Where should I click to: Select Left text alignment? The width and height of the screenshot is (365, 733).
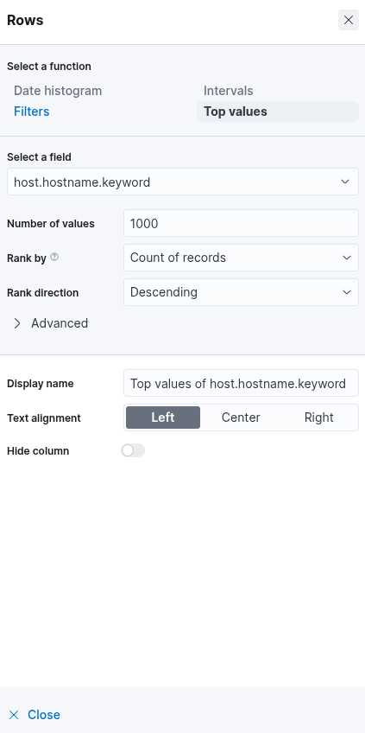(x=163, y=417)
